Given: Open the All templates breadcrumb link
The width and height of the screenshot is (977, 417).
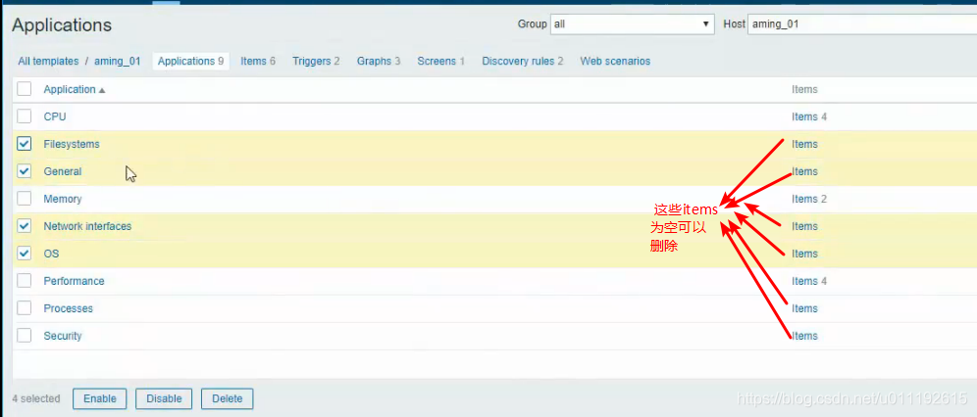Looking at the screenshot, I should (49, 61).
